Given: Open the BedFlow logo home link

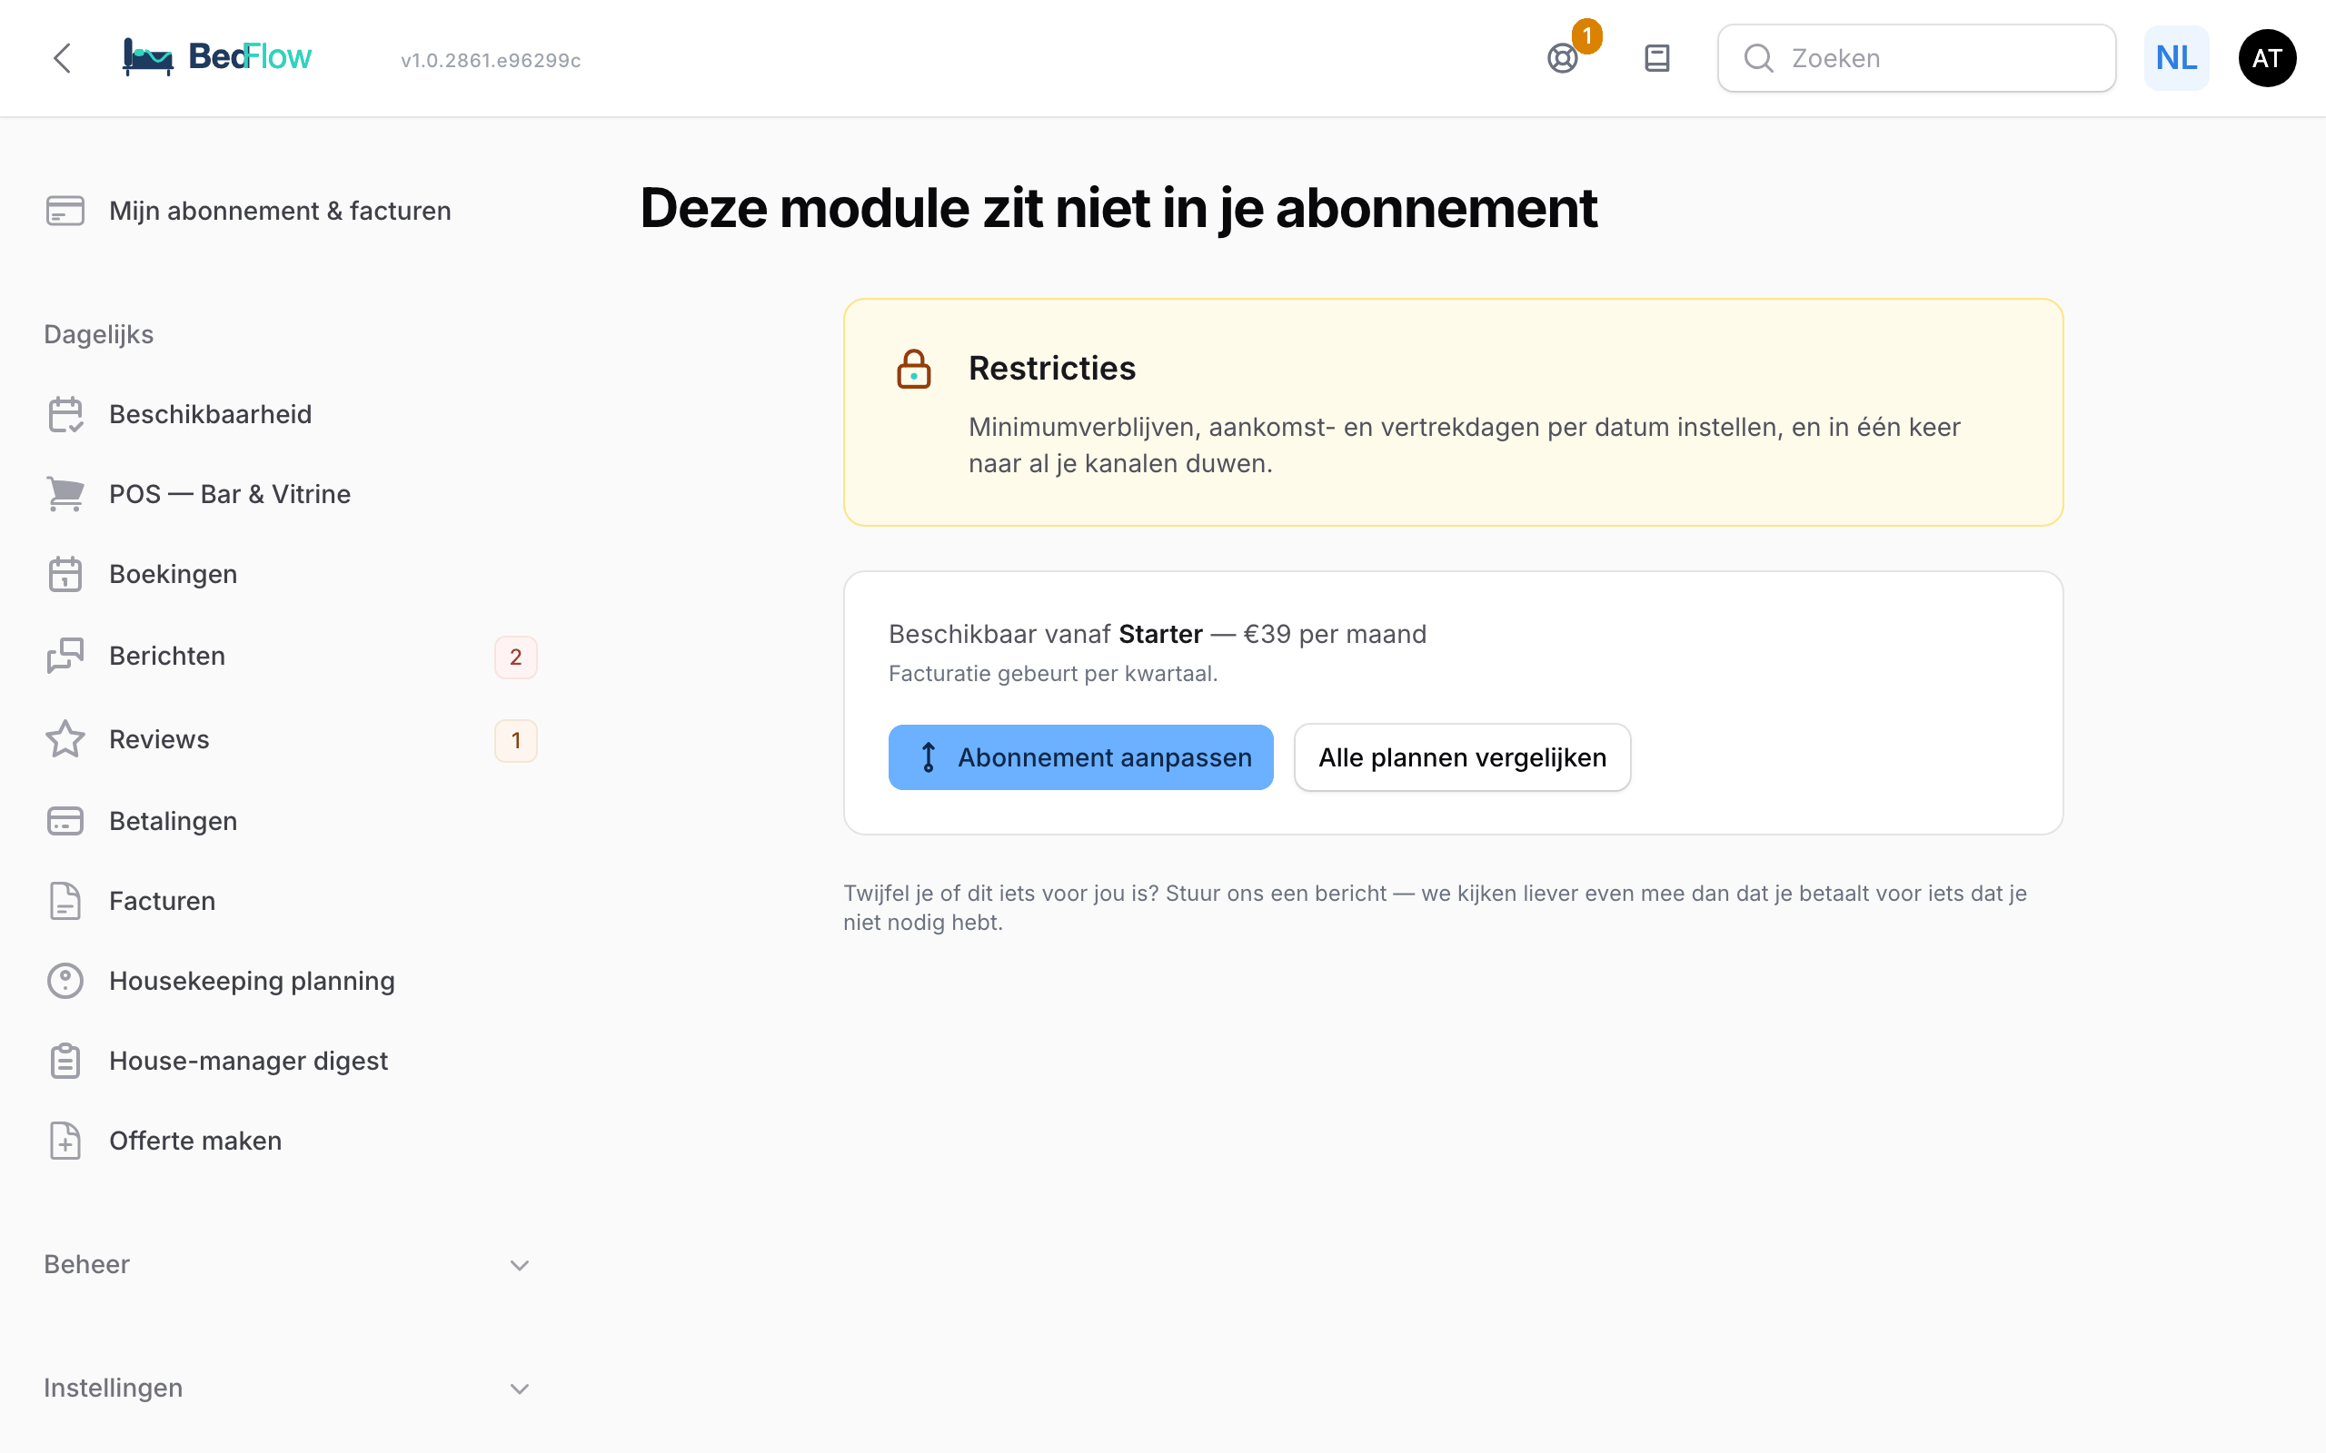Looking at the screenshot, I should [217, 57].
